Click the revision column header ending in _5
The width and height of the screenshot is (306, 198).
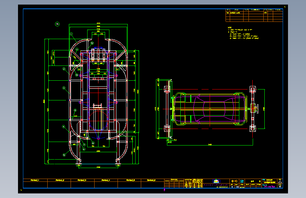pyautogui.click(x=130, y=180)
